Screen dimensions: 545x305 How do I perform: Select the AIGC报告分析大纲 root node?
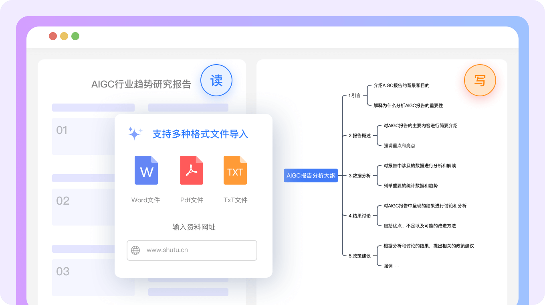pyautogui.click(x=311, y=175)
